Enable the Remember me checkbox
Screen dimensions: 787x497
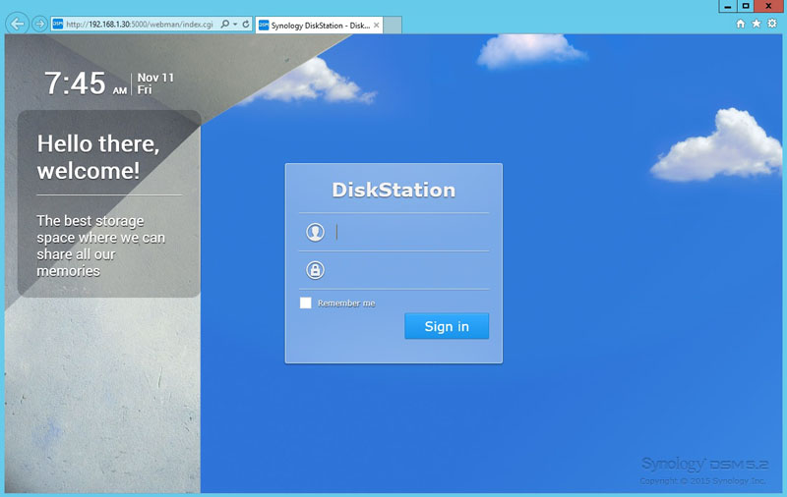click(x=306, y=303)
